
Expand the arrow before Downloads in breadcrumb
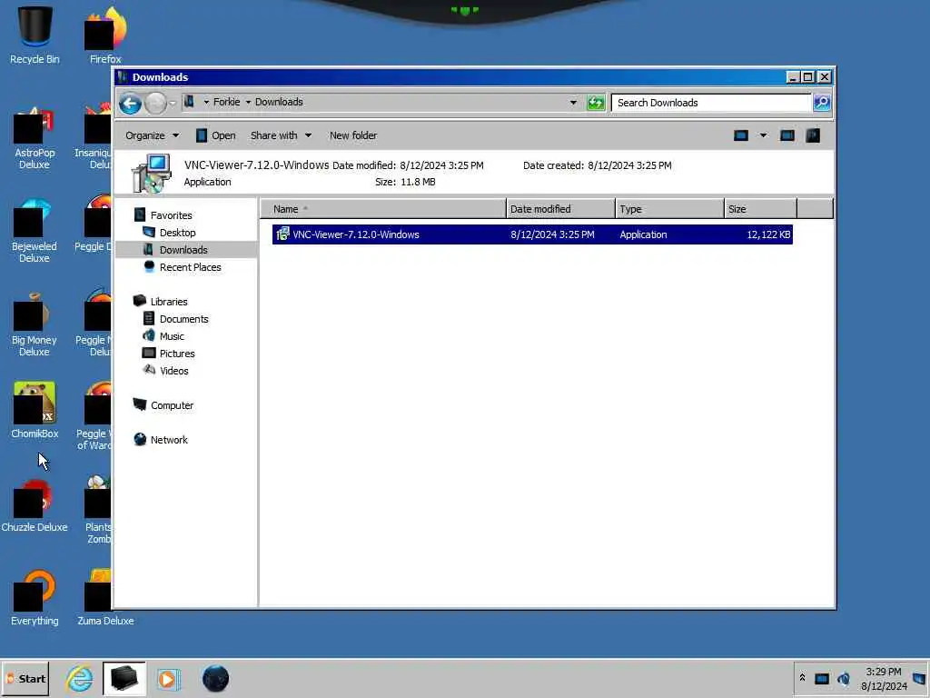pos(248,102)
